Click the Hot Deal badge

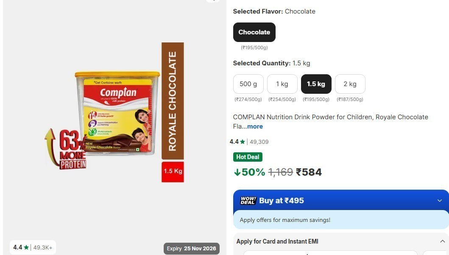pos(248,157)
